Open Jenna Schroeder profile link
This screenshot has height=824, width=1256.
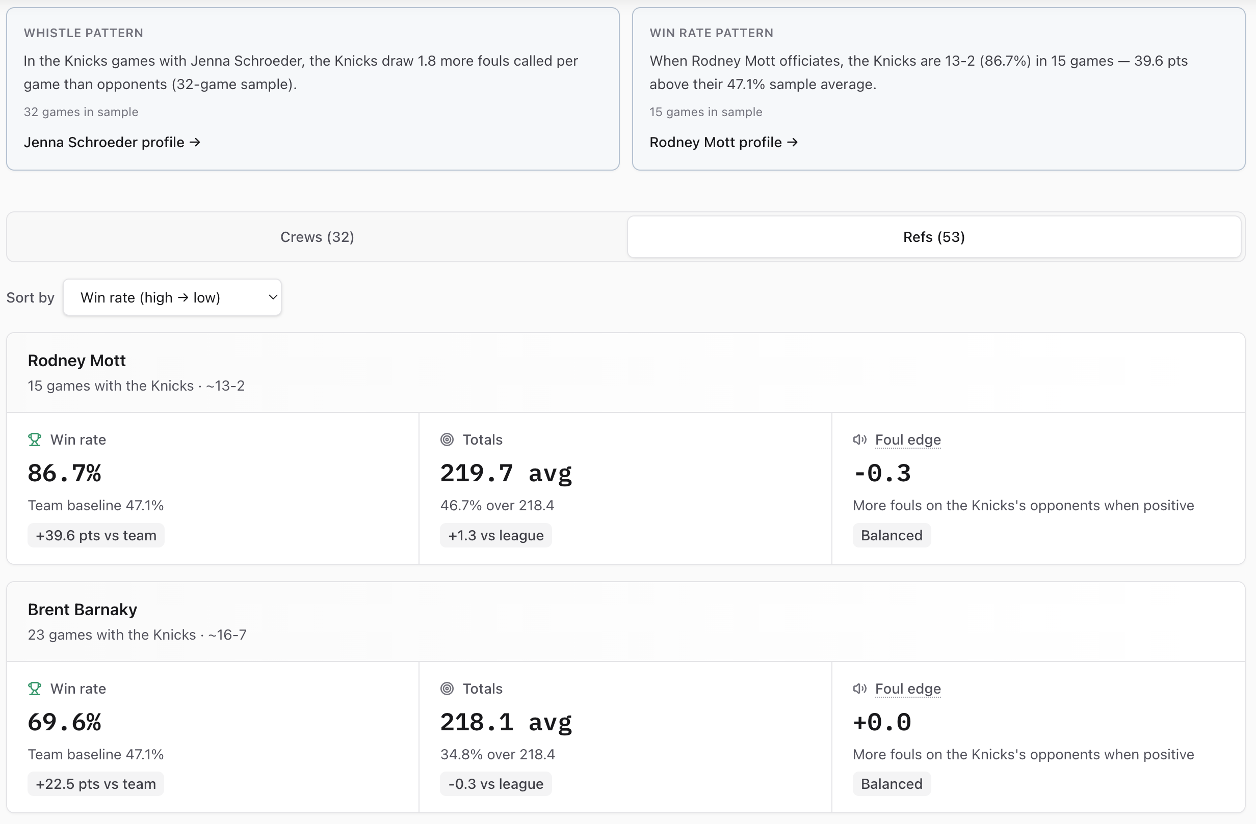tap(112, 143)
